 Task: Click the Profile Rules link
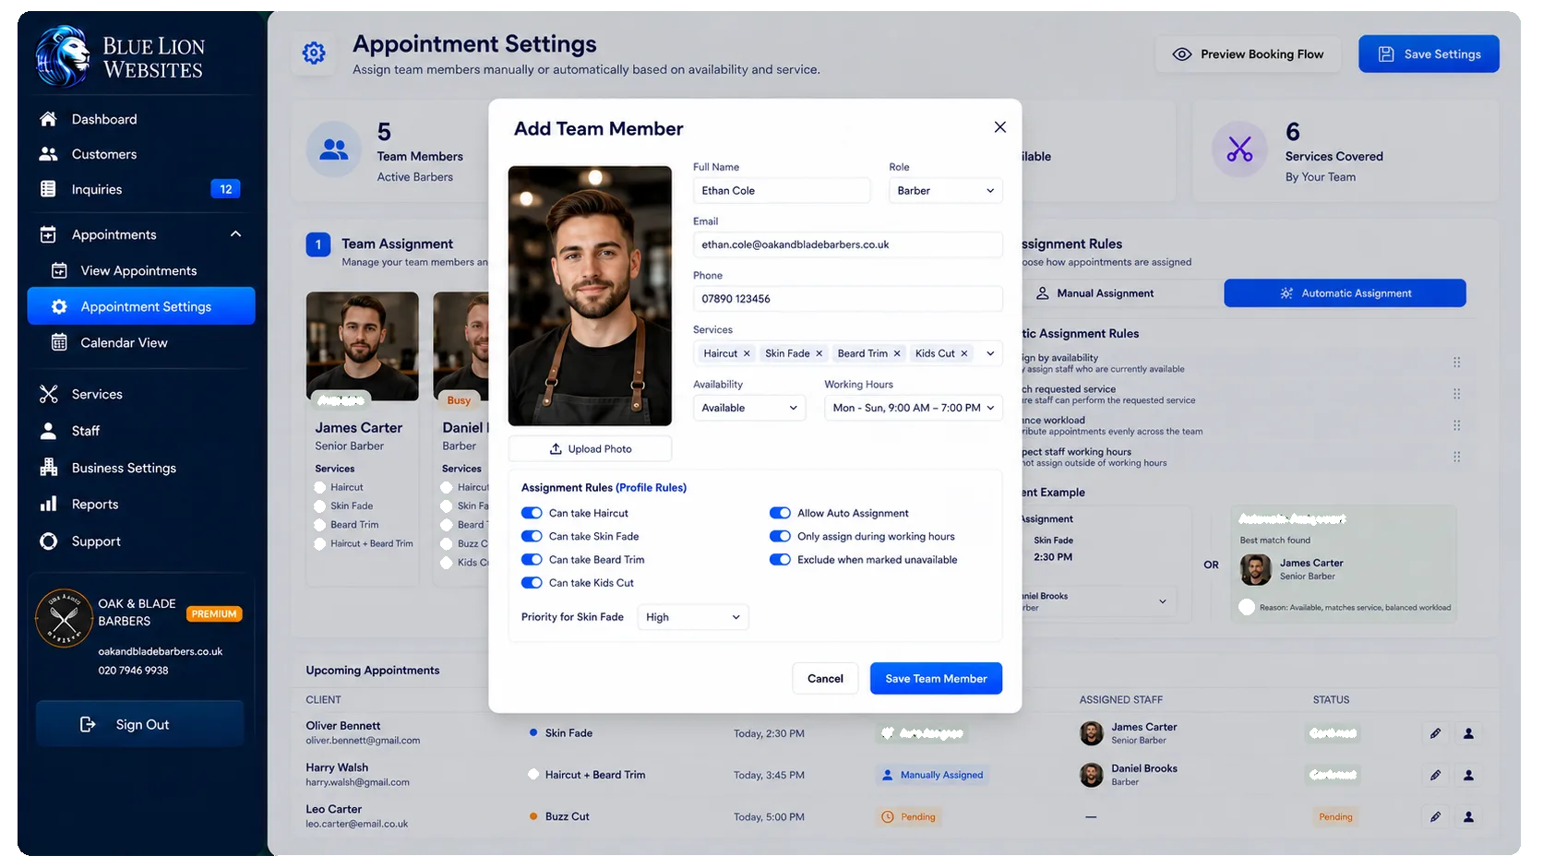(652, 488)
